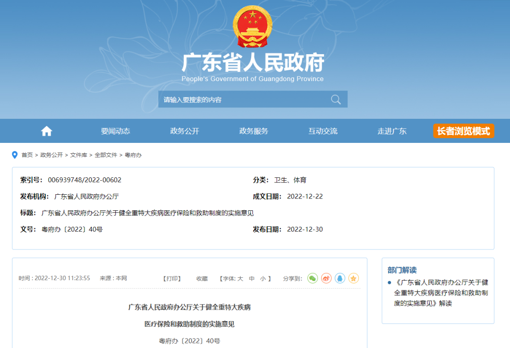Select the 走进广东 menu item
This screenshot has height=348, width=510.
point(392,131)
